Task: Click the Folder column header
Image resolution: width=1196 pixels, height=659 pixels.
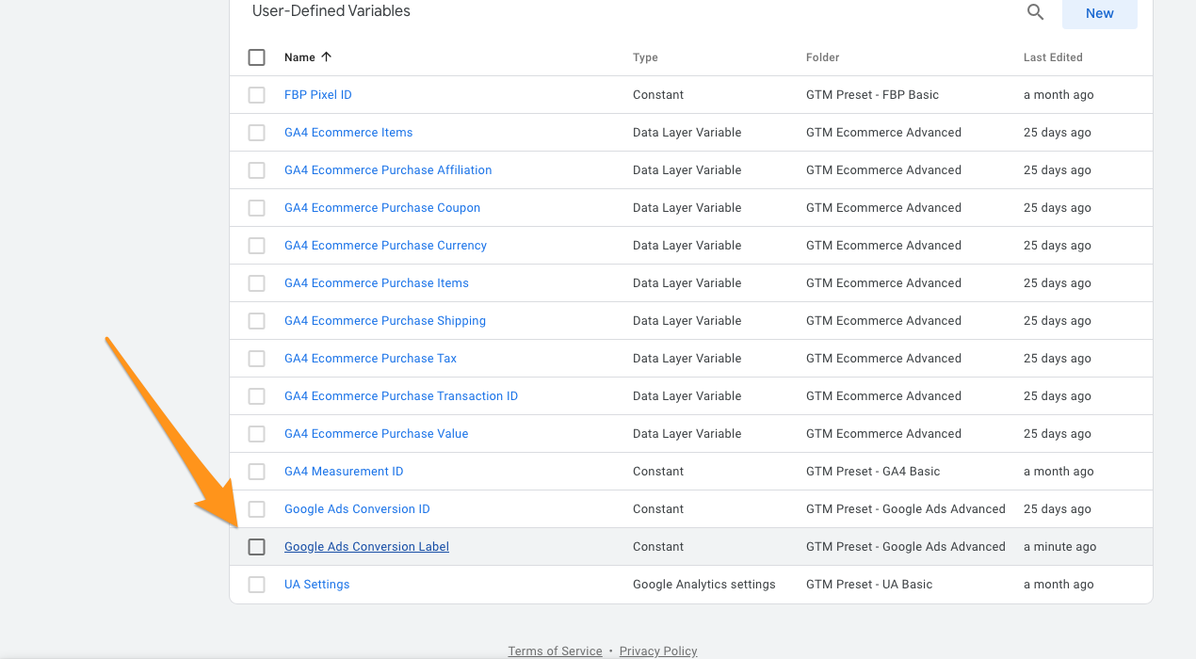Action: click(822, 57)
